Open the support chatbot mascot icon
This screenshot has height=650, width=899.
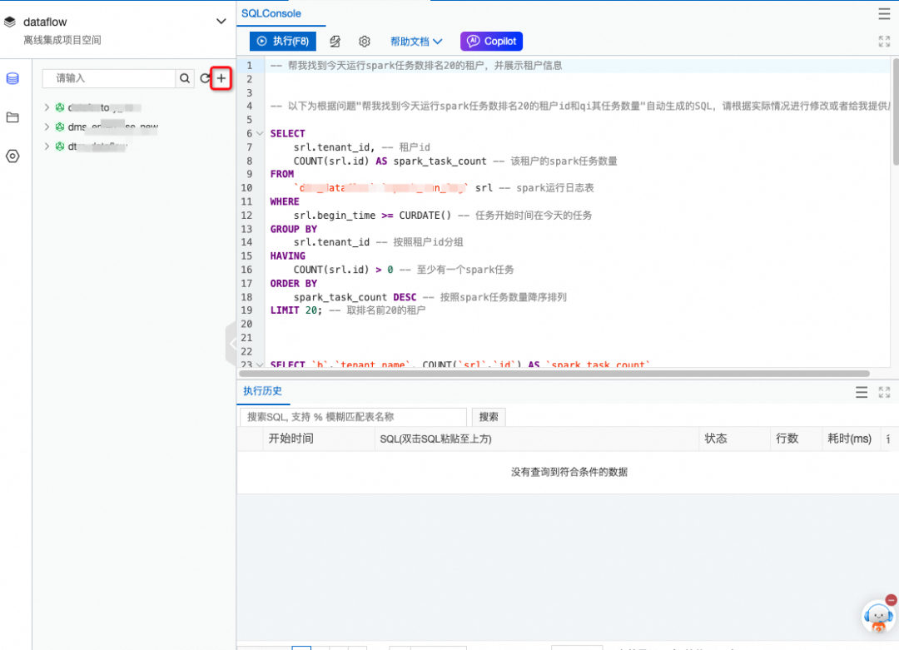[877, 618]
